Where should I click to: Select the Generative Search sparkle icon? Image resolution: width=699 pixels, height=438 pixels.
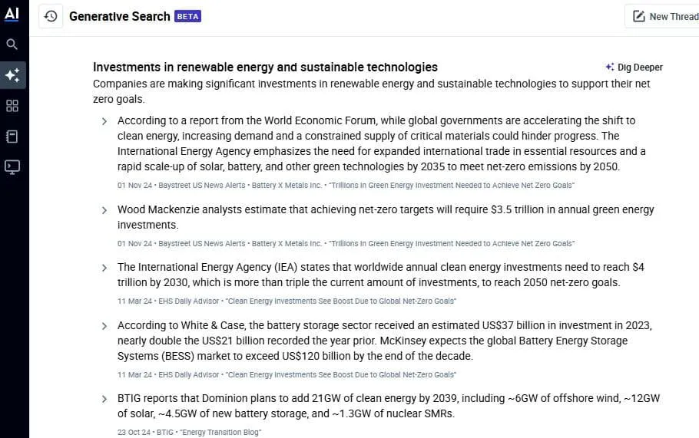pyautogui.click(x=12, y=74)
